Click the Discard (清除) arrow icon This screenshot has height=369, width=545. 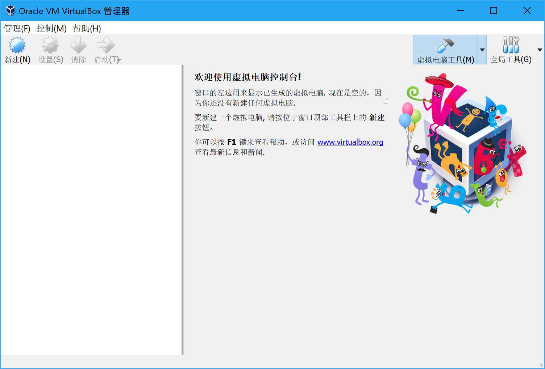(x=78, y=46)
